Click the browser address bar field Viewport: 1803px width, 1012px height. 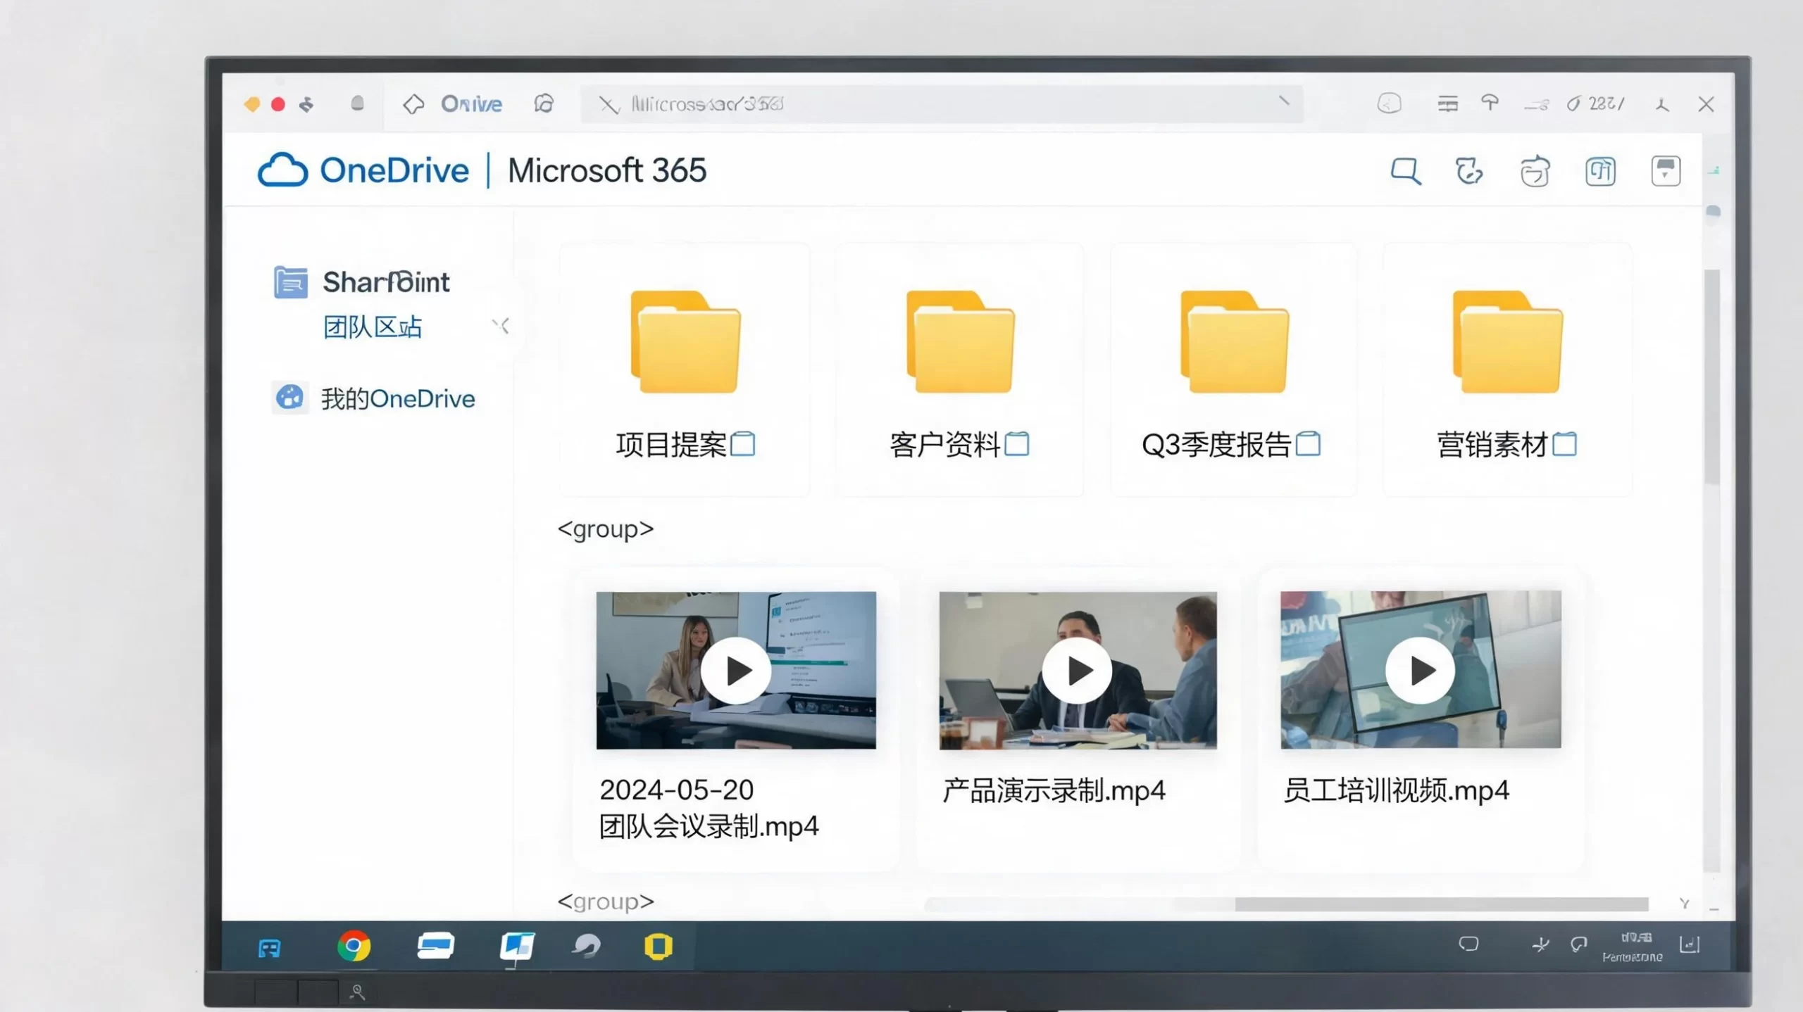941,104
